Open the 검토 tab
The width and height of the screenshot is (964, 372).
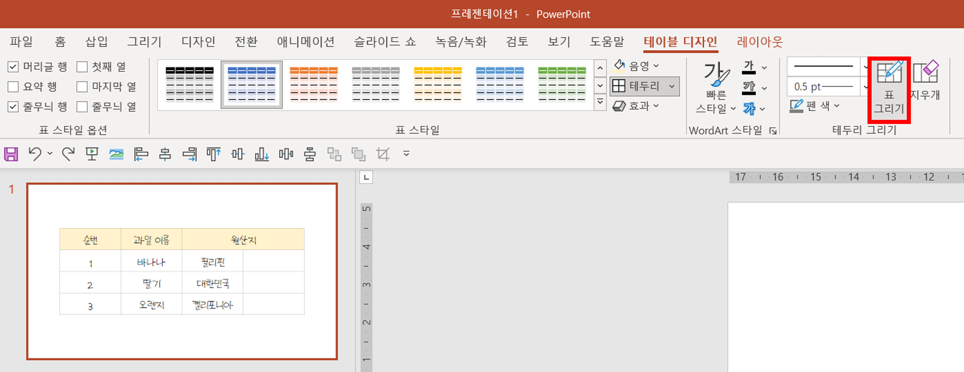point(517,42)
